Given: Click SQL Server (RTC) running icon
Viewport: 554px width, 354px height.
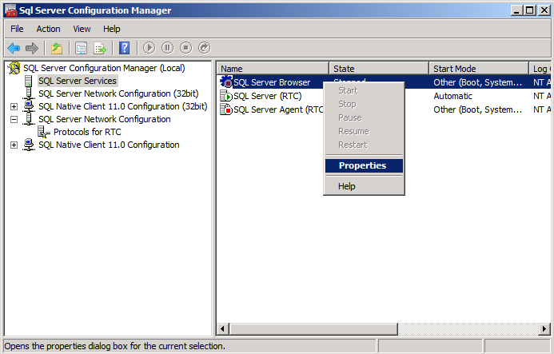Looking at the screenshot, I should (x=226, y=96).
